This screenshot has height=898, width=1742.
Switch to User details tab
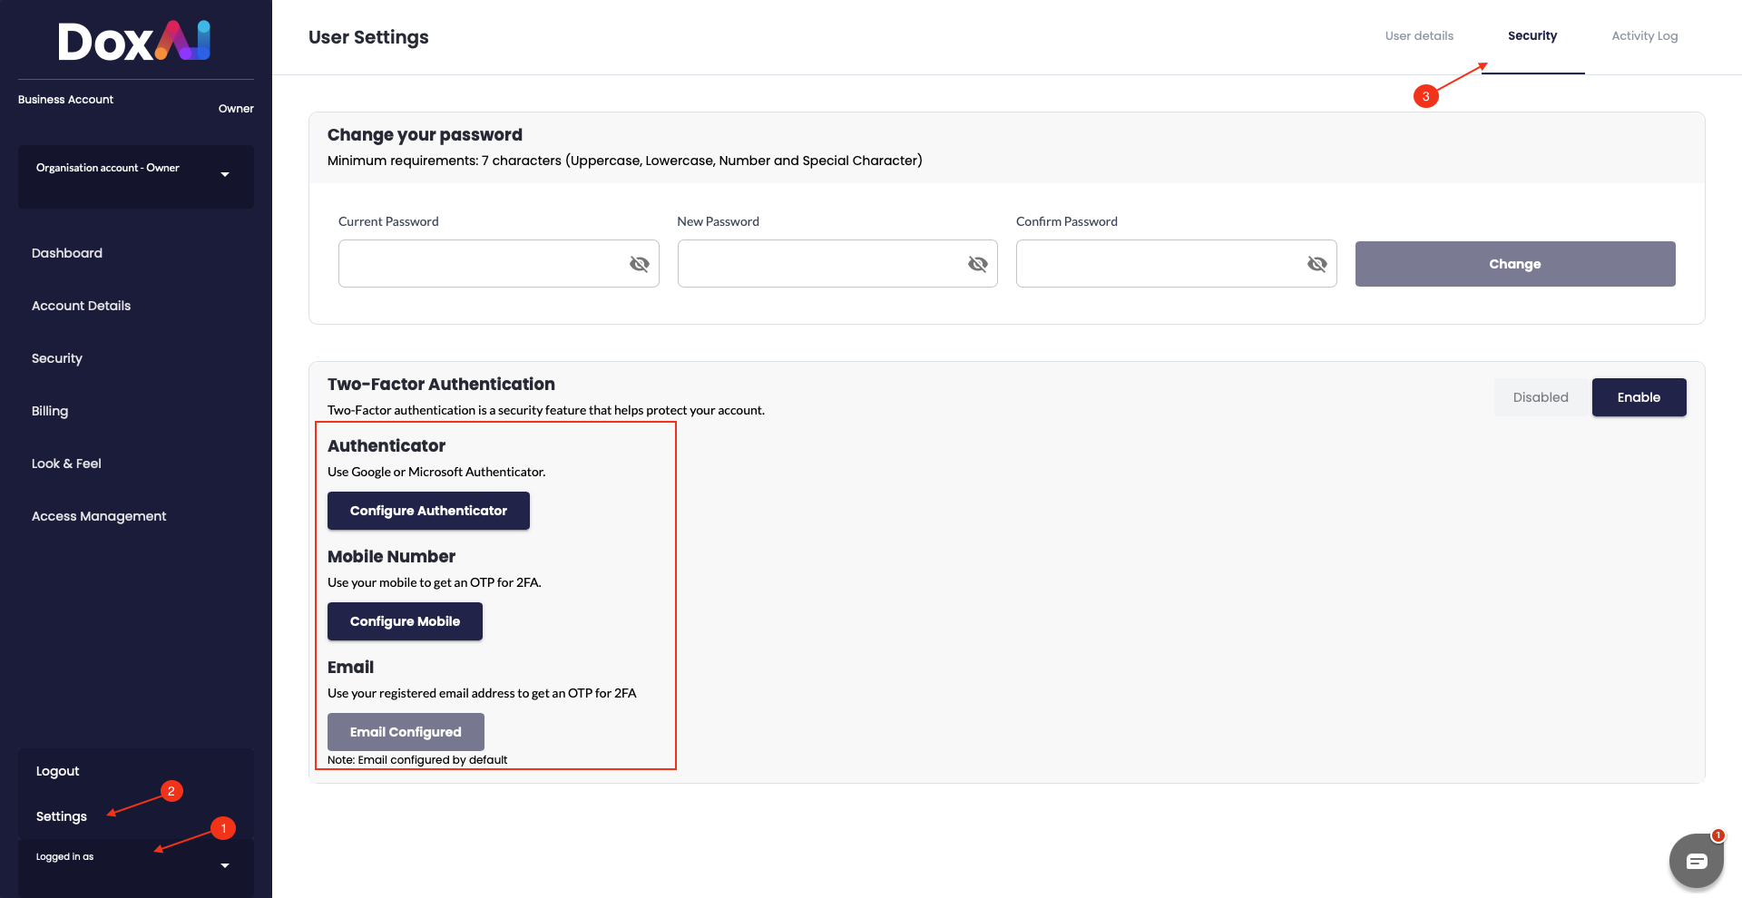tap(1419, 36)
